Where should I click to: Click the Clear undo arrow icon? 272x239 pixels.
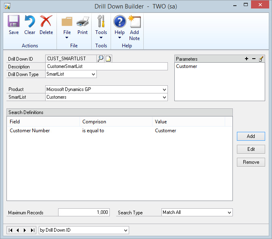(x=30, y=21)
